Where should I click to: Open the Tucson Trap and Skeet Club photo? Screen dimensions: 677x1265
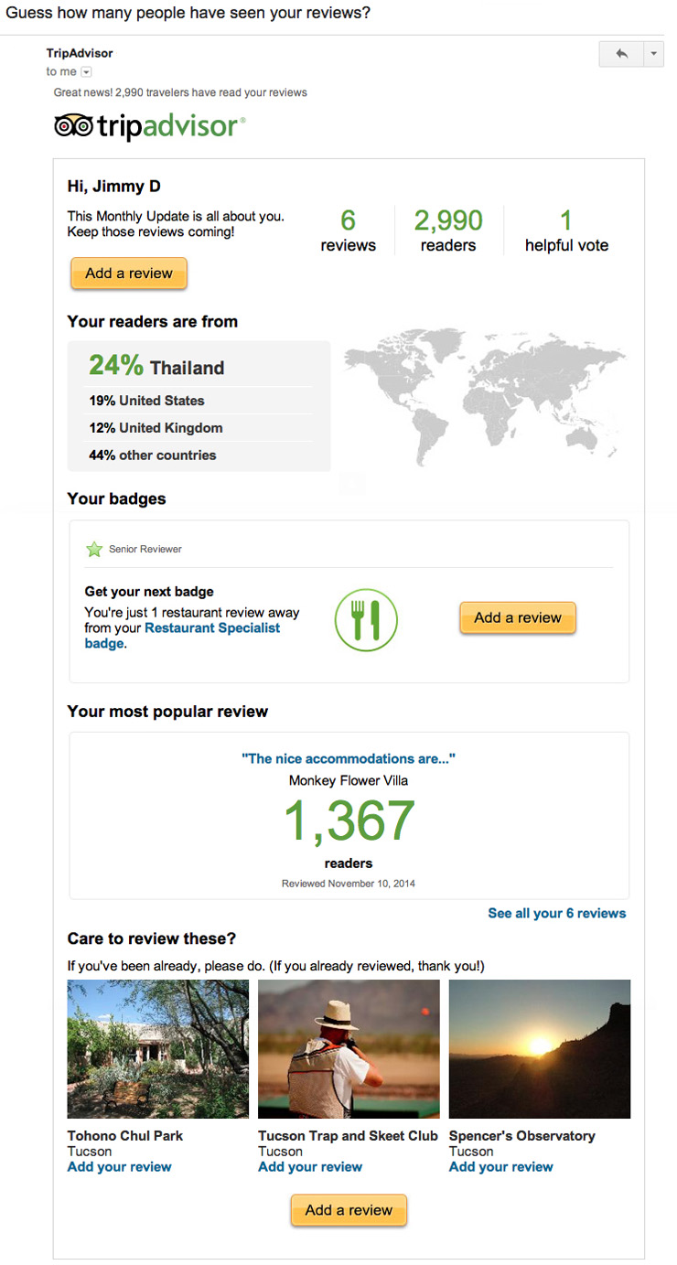[x=349, y=1048]
